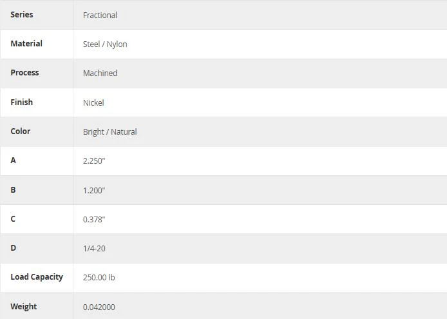
Task: Select the Fractional series value
Action: (x=100, y=15)
